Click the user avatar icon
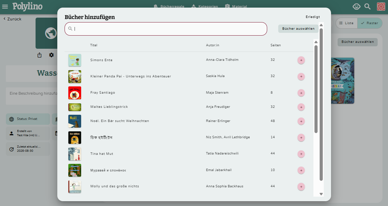This screenshot has width=388, height=206. coord(381,7)
